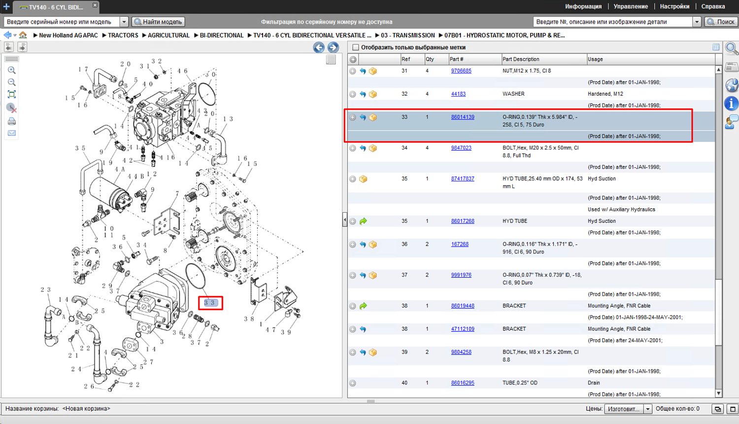Click the package box icon for part 9804258

coord(373,353)
